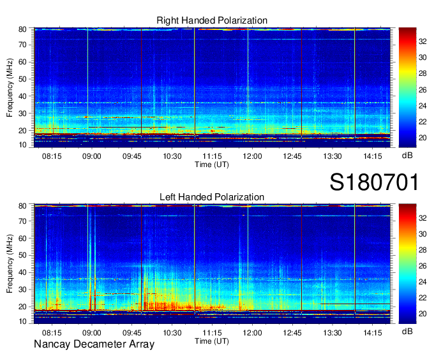Click the 50 MHz tick on lower plot
This screenshot has width=434, height=352.
tap(22, 255)
